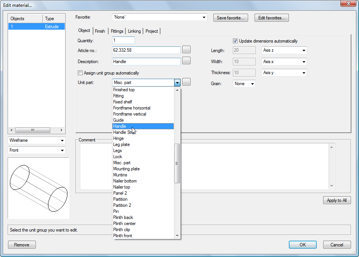Image resolution: width=359 pixels, height=257 pixels.
Task: Switch to the Object tab
Action: 84,31
